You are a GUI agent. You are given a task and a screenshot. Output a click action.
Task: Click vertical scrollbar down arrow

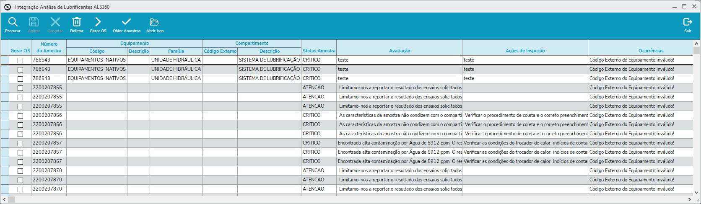click(x=697, y=193)
